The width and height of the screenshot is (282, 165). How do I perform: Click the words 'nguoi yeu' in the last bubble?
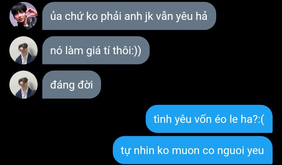tap(240, 151)
